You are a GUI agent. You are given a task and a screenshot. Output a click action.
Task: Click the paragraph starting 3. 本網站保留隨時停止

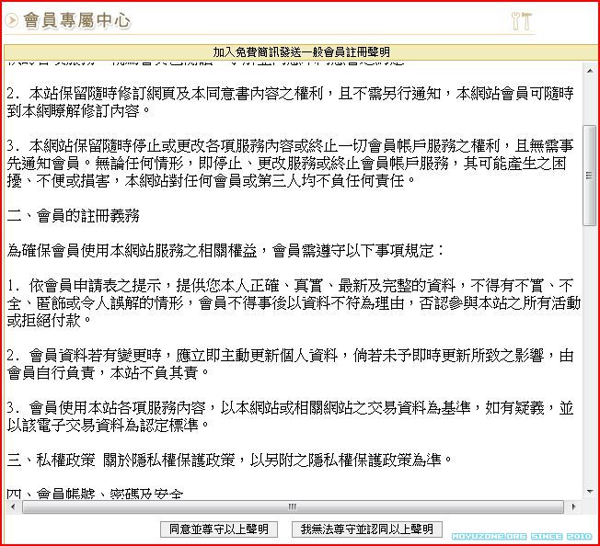pos(291,164)
